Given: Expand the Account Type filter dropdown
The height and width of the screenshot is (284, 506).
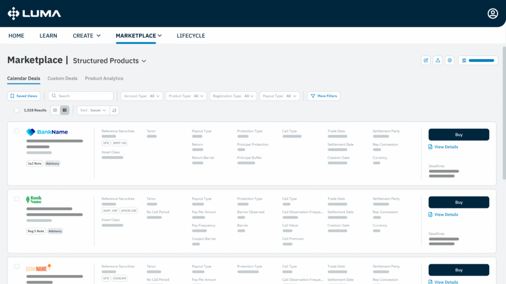Looking at the screenshot, I should click(142, 96).
